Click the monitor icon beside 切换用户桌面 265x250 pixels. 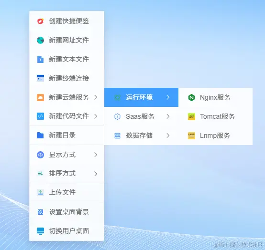(40, 231)
